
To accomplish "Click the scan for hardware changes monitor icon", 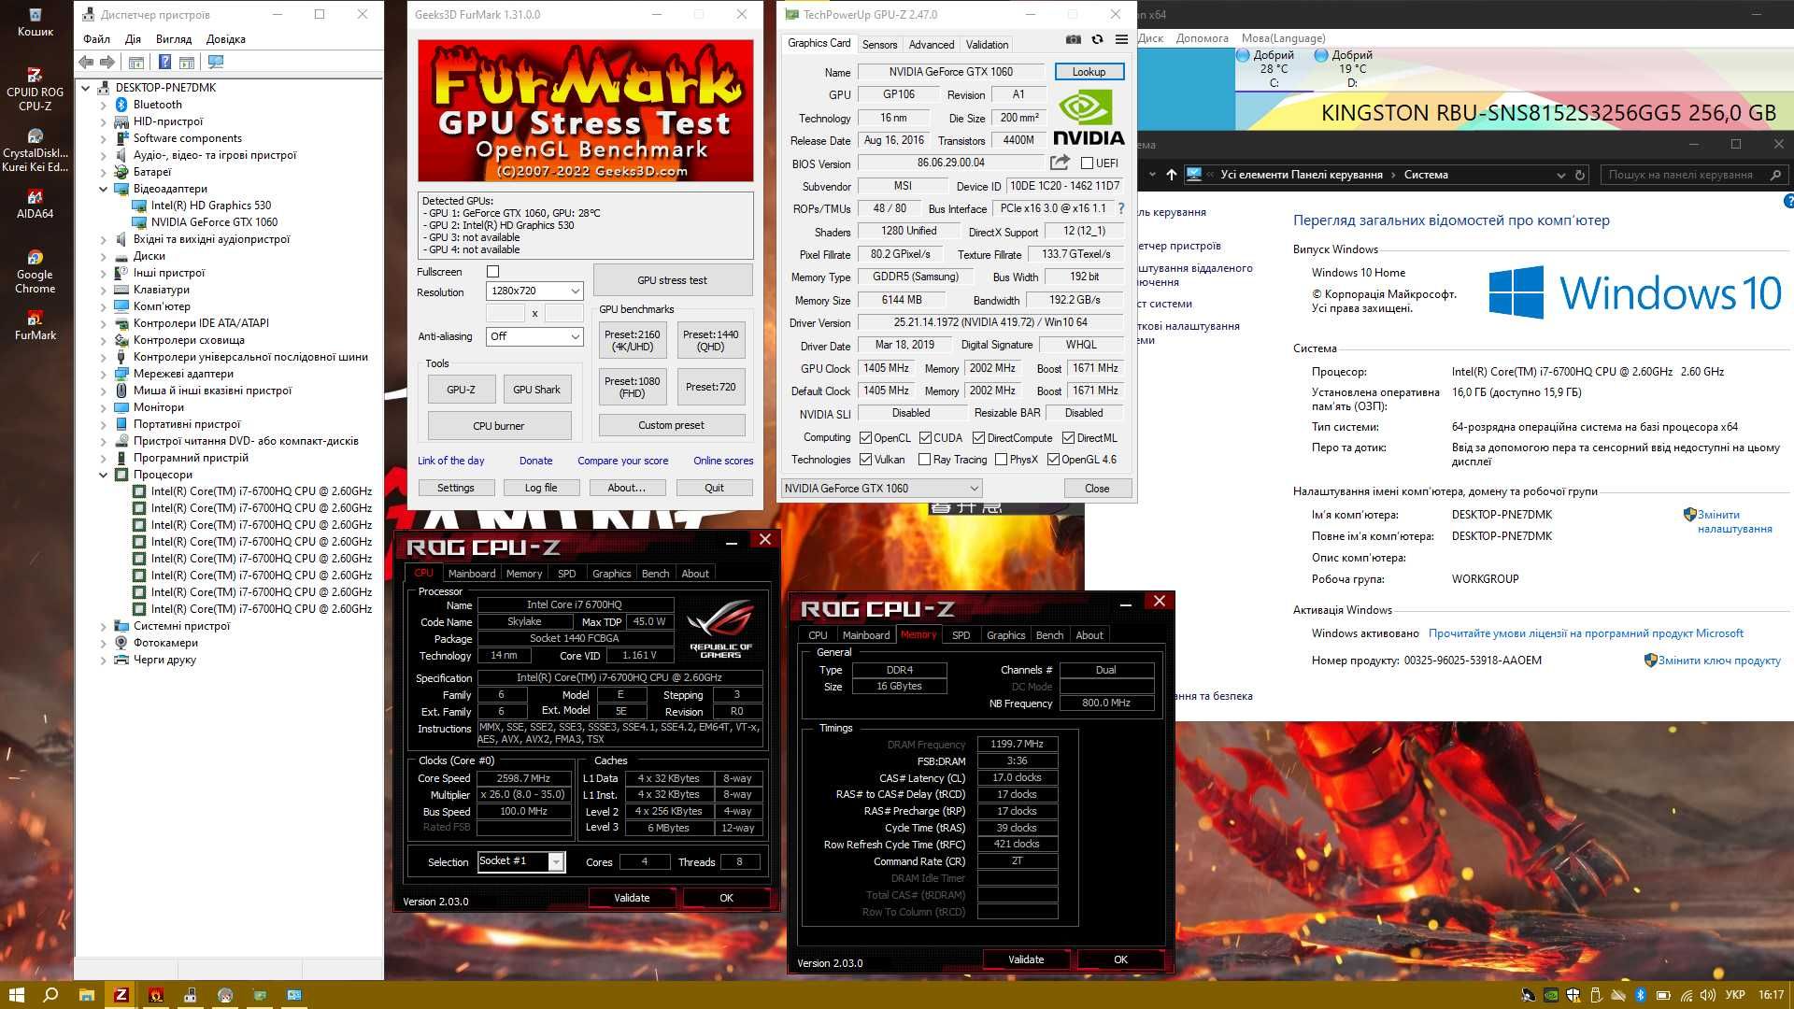I will (216, 62).
